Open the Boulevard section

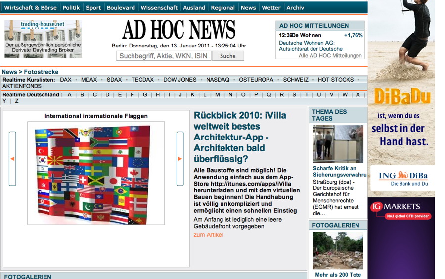click(x=121, y=8)
